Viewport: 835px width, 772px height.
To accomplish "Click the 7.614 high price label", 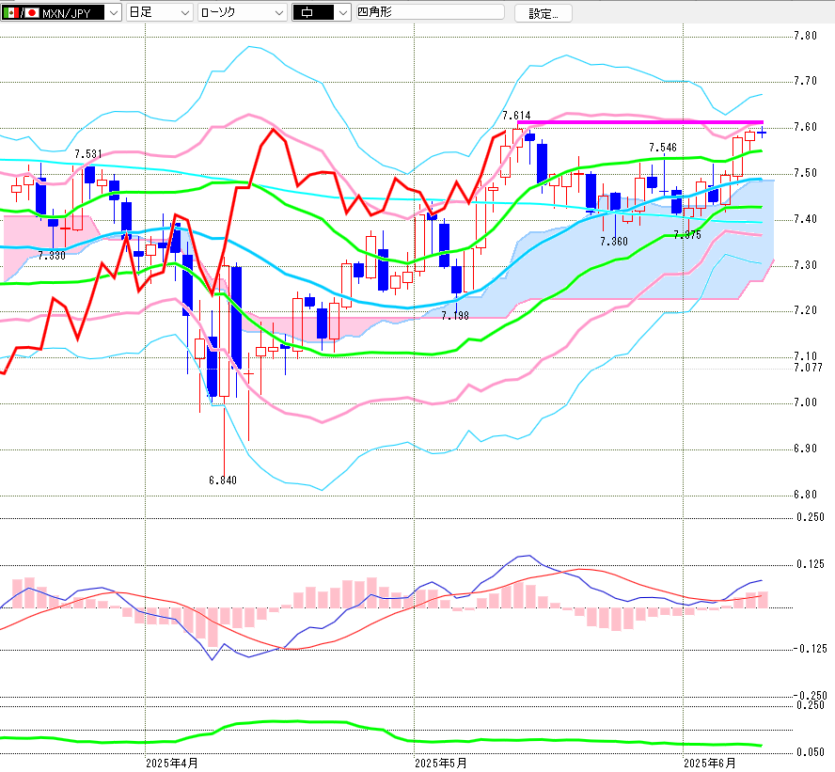I will click(516, 116).
